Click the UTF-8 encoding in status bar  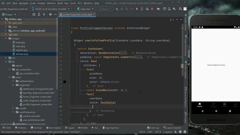click(x=158, y=132)
